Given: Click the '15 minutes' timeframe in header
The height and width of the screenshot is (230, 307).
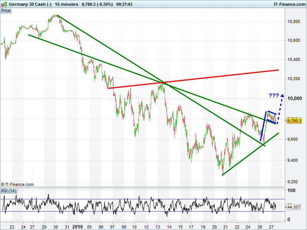Looking at the screenshot, I should click(x=66, y=4).
